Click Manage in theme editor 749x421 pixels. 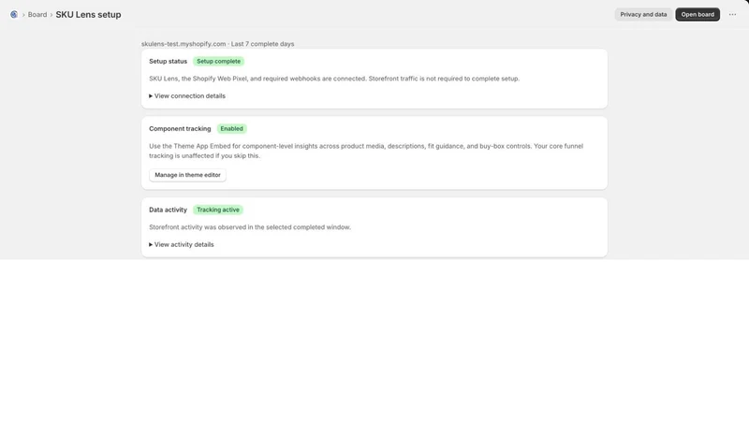(188, 175)
